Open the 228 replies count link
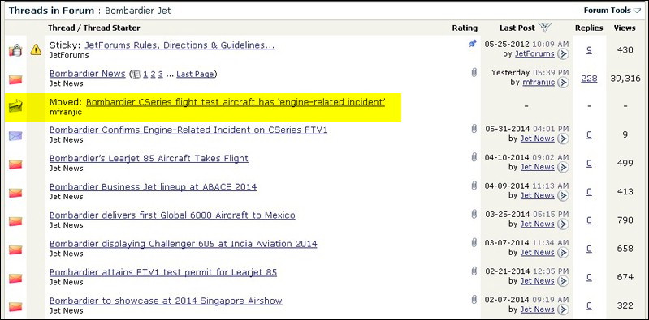 [589, 79]
